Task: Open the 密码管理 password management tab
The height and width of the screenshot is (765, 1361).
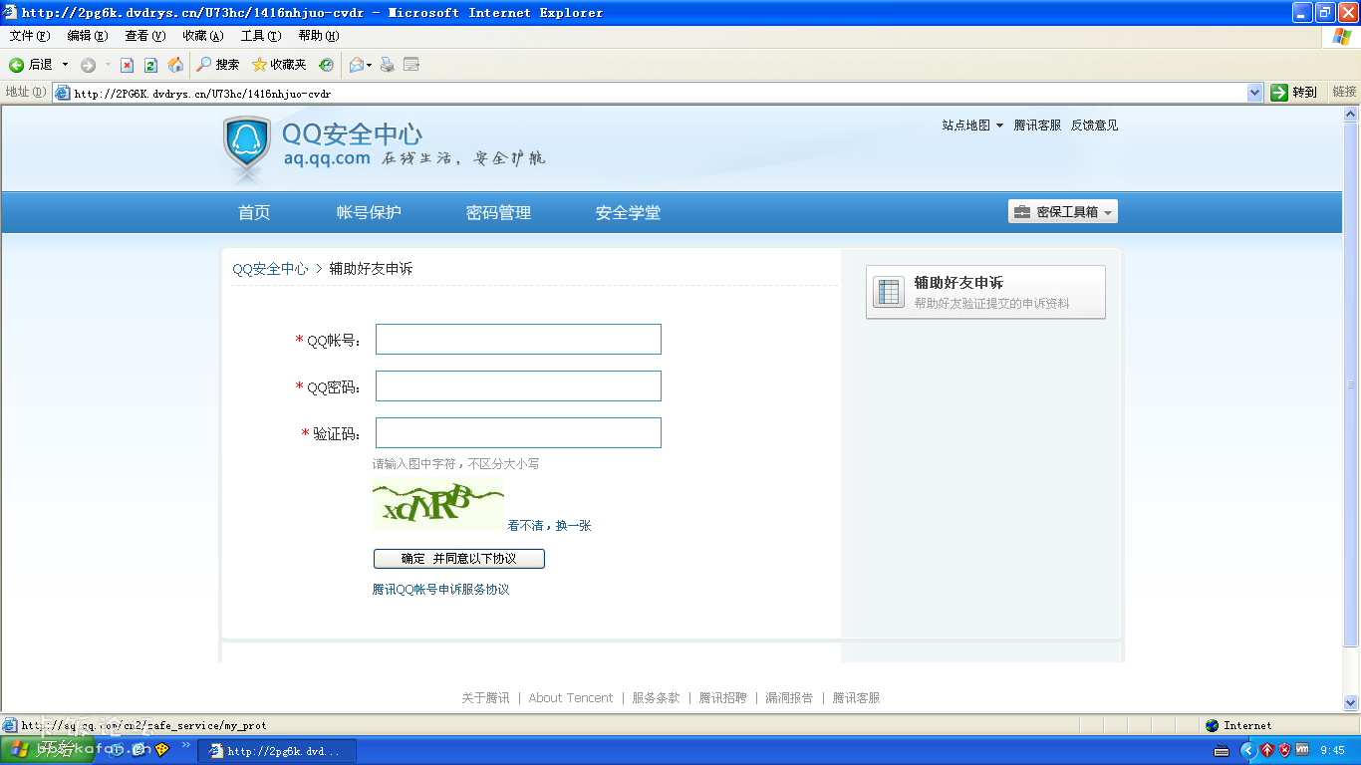Action: pyautogui.click(x=498, y=212)
